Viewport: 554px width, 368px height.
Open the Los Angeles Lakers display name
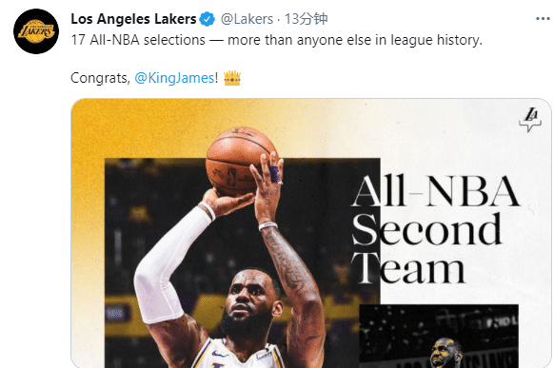[133, 19]
